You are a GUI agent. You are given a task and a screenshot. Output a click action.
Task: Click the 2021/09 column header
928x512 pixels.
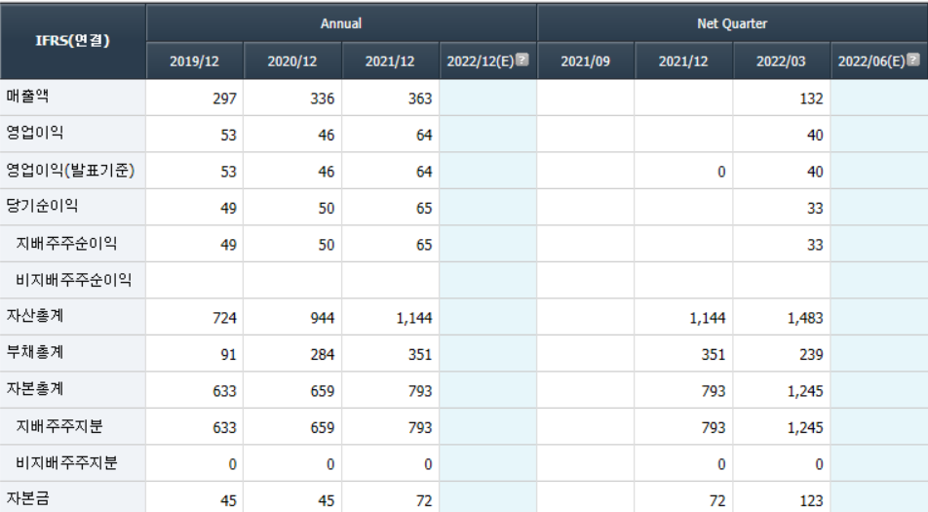pyautogui.click(x=585, y=61)
